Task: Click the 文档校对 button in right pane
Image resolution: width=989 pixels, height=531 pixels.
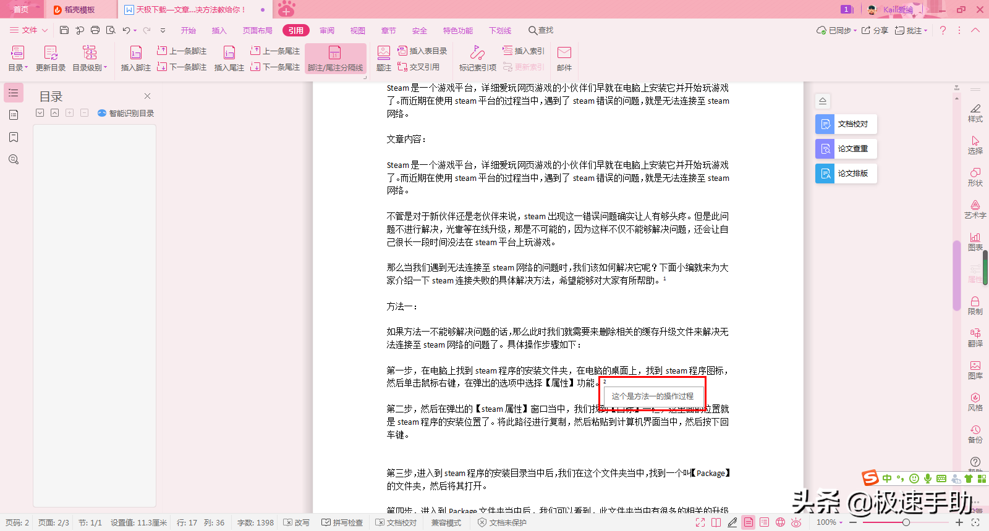Action: (x=846, y=124)
